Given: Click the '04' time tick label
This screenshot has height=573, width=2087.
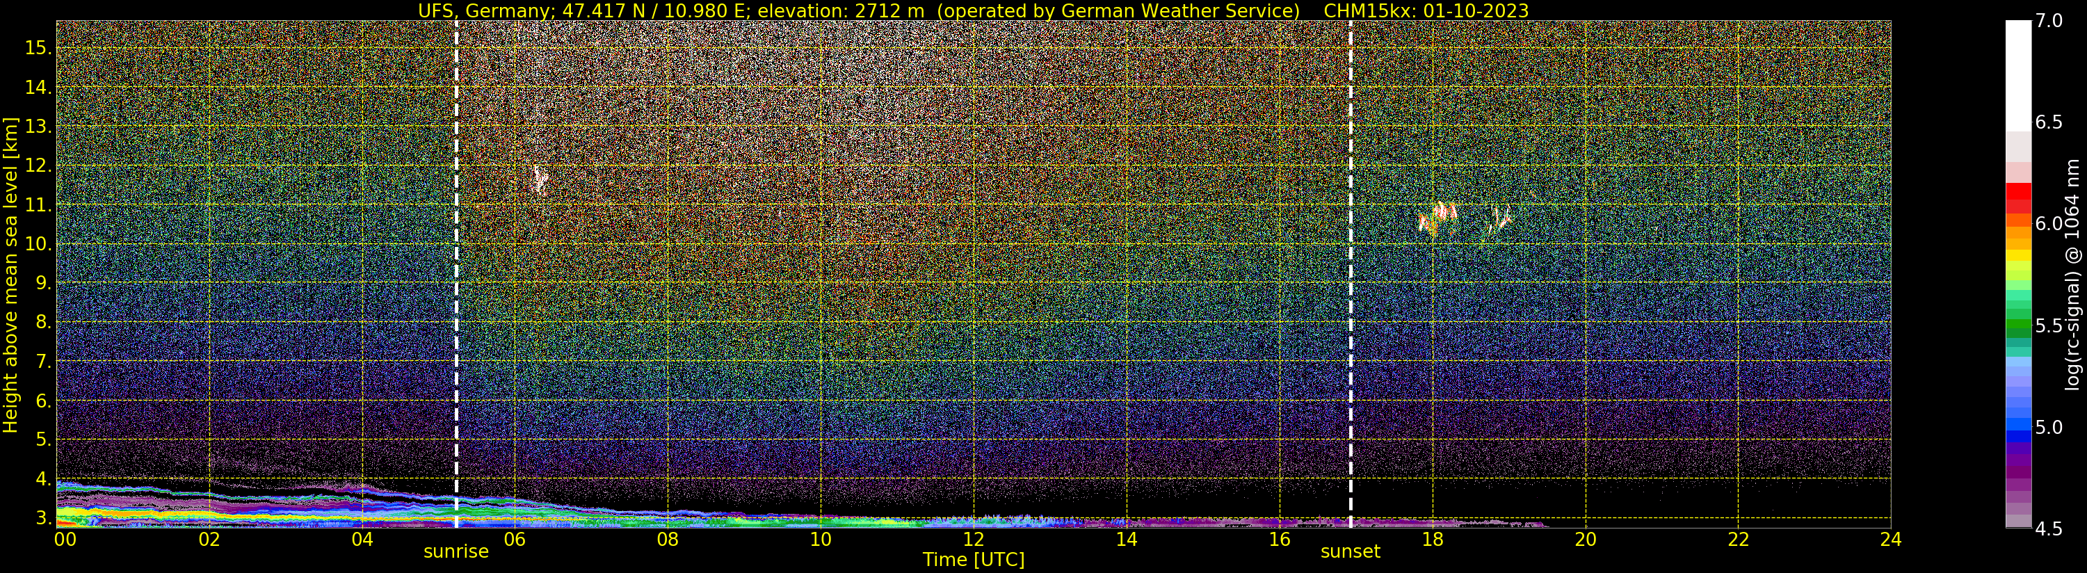Looking at the screenshot, I should coord(362,540).
